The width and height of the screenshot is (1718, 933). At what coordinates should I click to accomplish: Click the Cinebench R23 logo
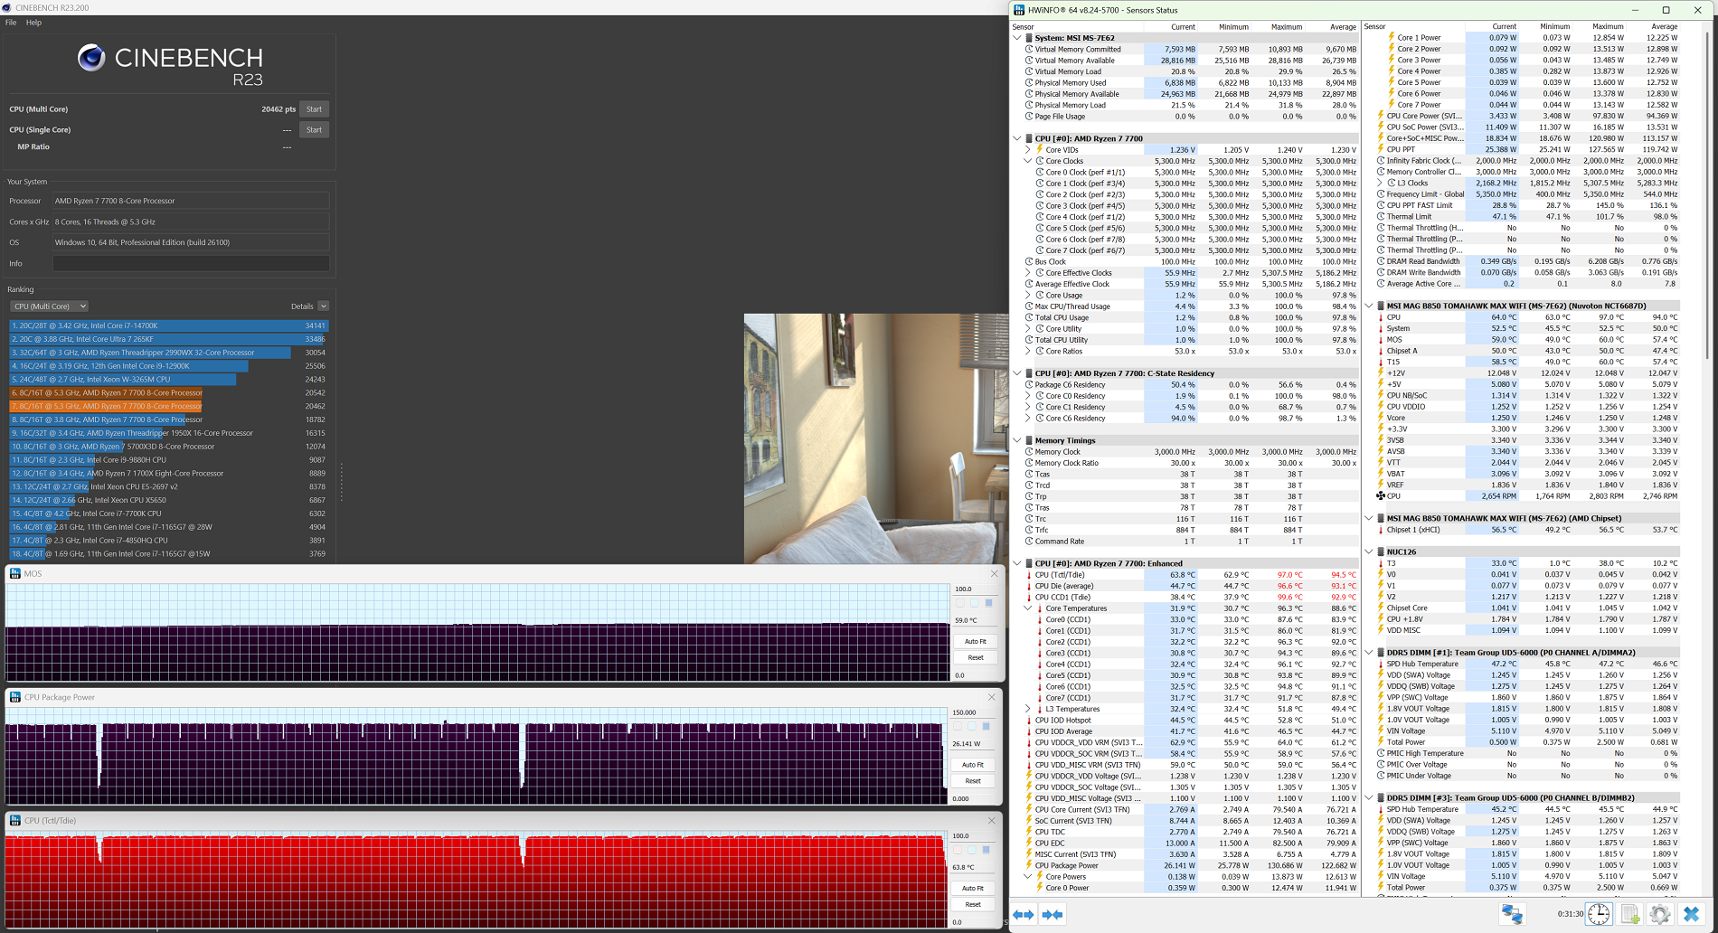(170, 65)
